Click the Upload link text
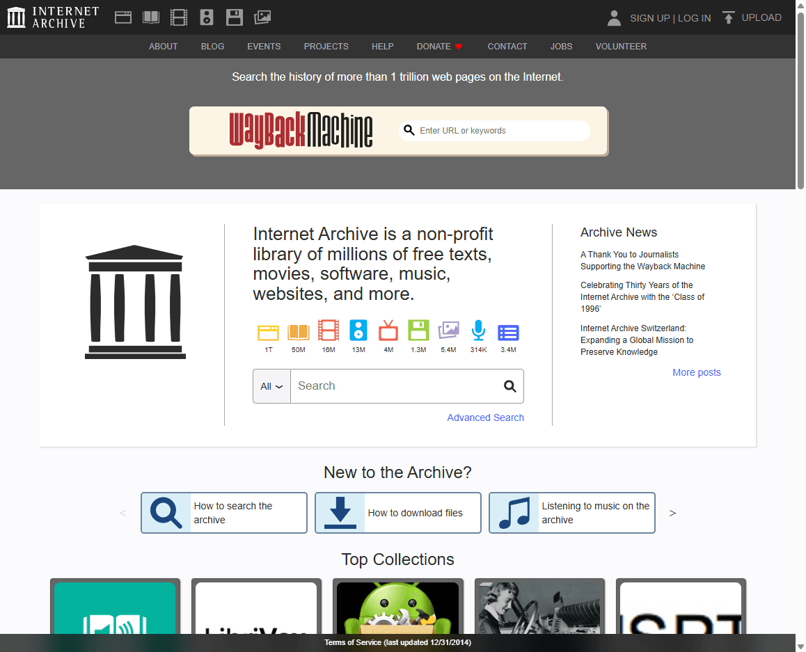This screenshot has width=806, height=652. [x=761, y=17]
